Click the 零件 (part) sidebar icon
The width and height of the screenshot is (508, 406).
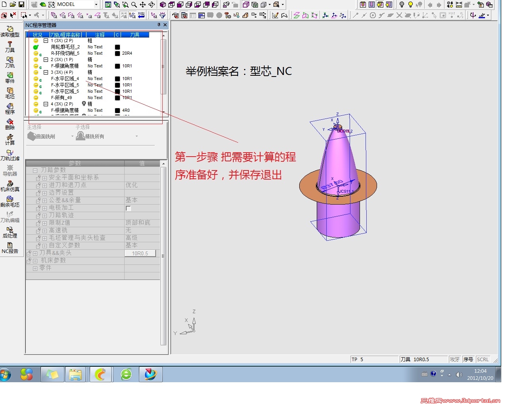(x=10, y=78)
